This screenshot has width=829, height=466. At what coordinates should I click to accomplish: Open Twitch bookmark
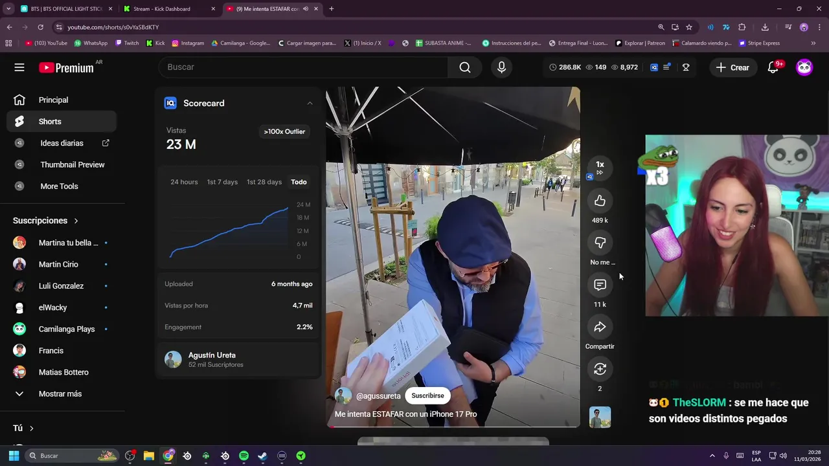[x=127, y=43]
